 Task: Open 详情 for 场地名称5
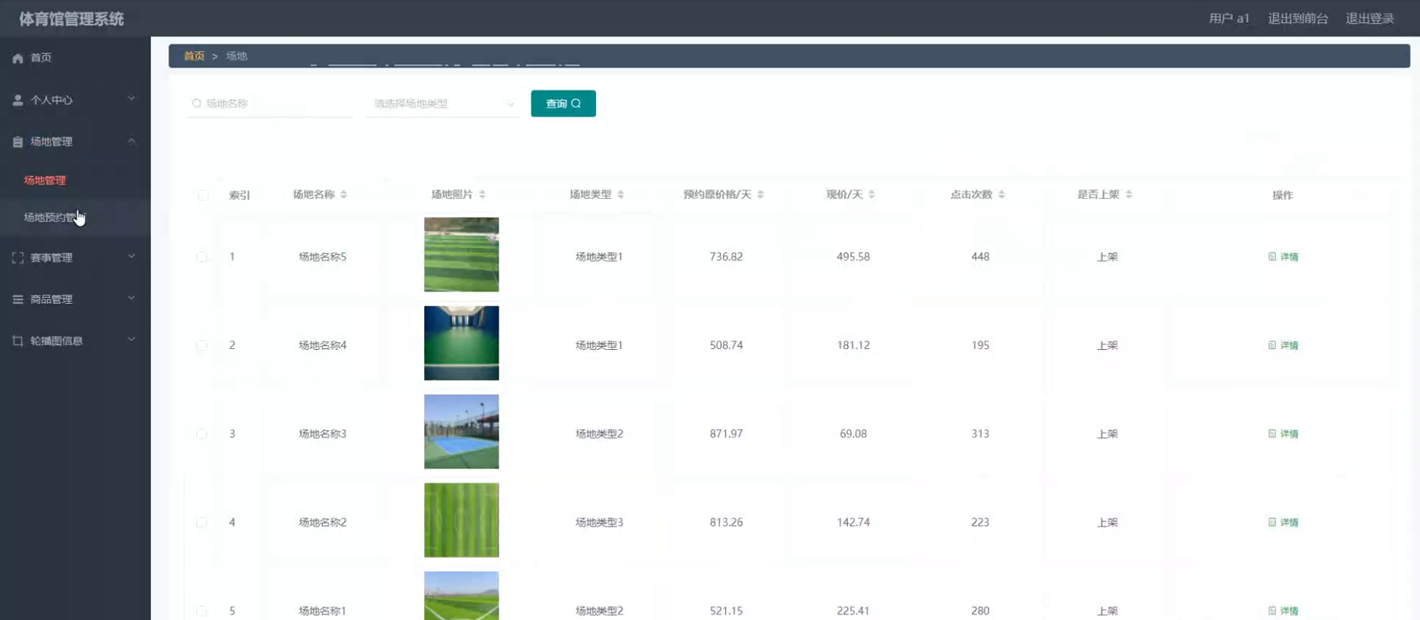(1283, 257)
